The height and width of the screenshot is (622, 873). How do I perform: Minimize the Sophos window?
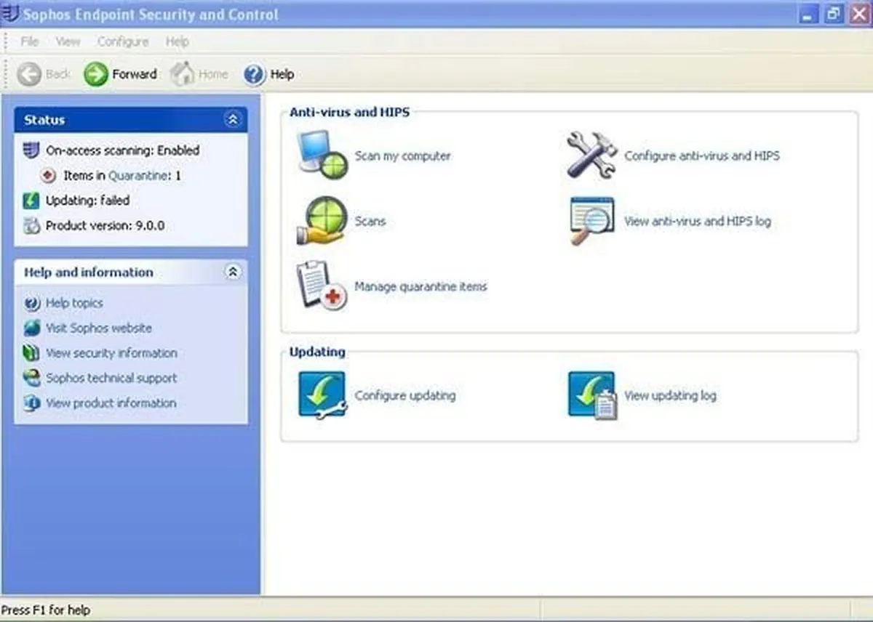(809, 14)
